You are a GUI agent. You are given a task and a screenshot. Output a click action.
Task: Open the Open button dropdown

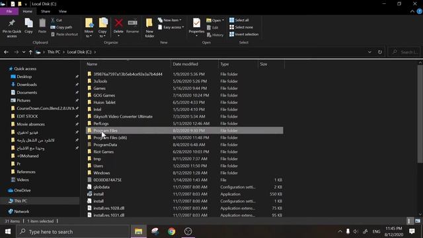215,20
